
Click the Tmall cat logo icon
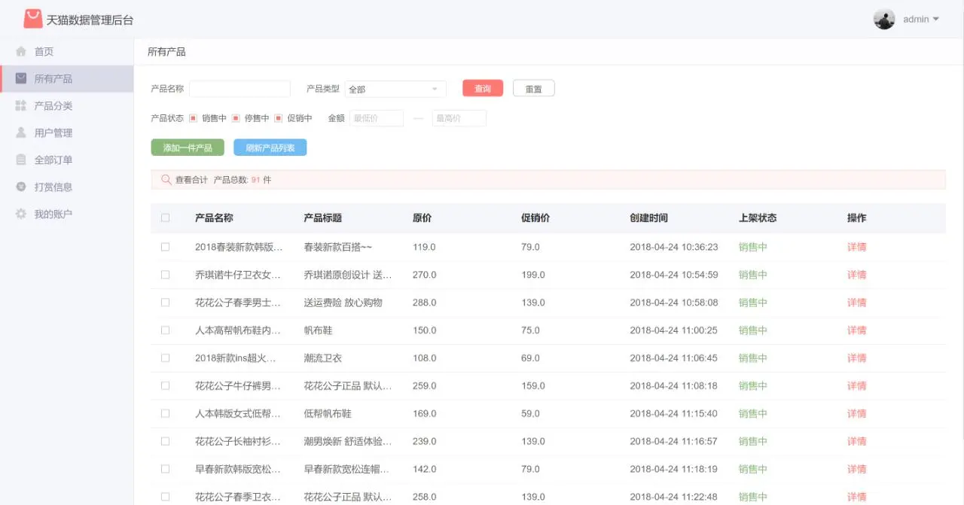[32, 18]
